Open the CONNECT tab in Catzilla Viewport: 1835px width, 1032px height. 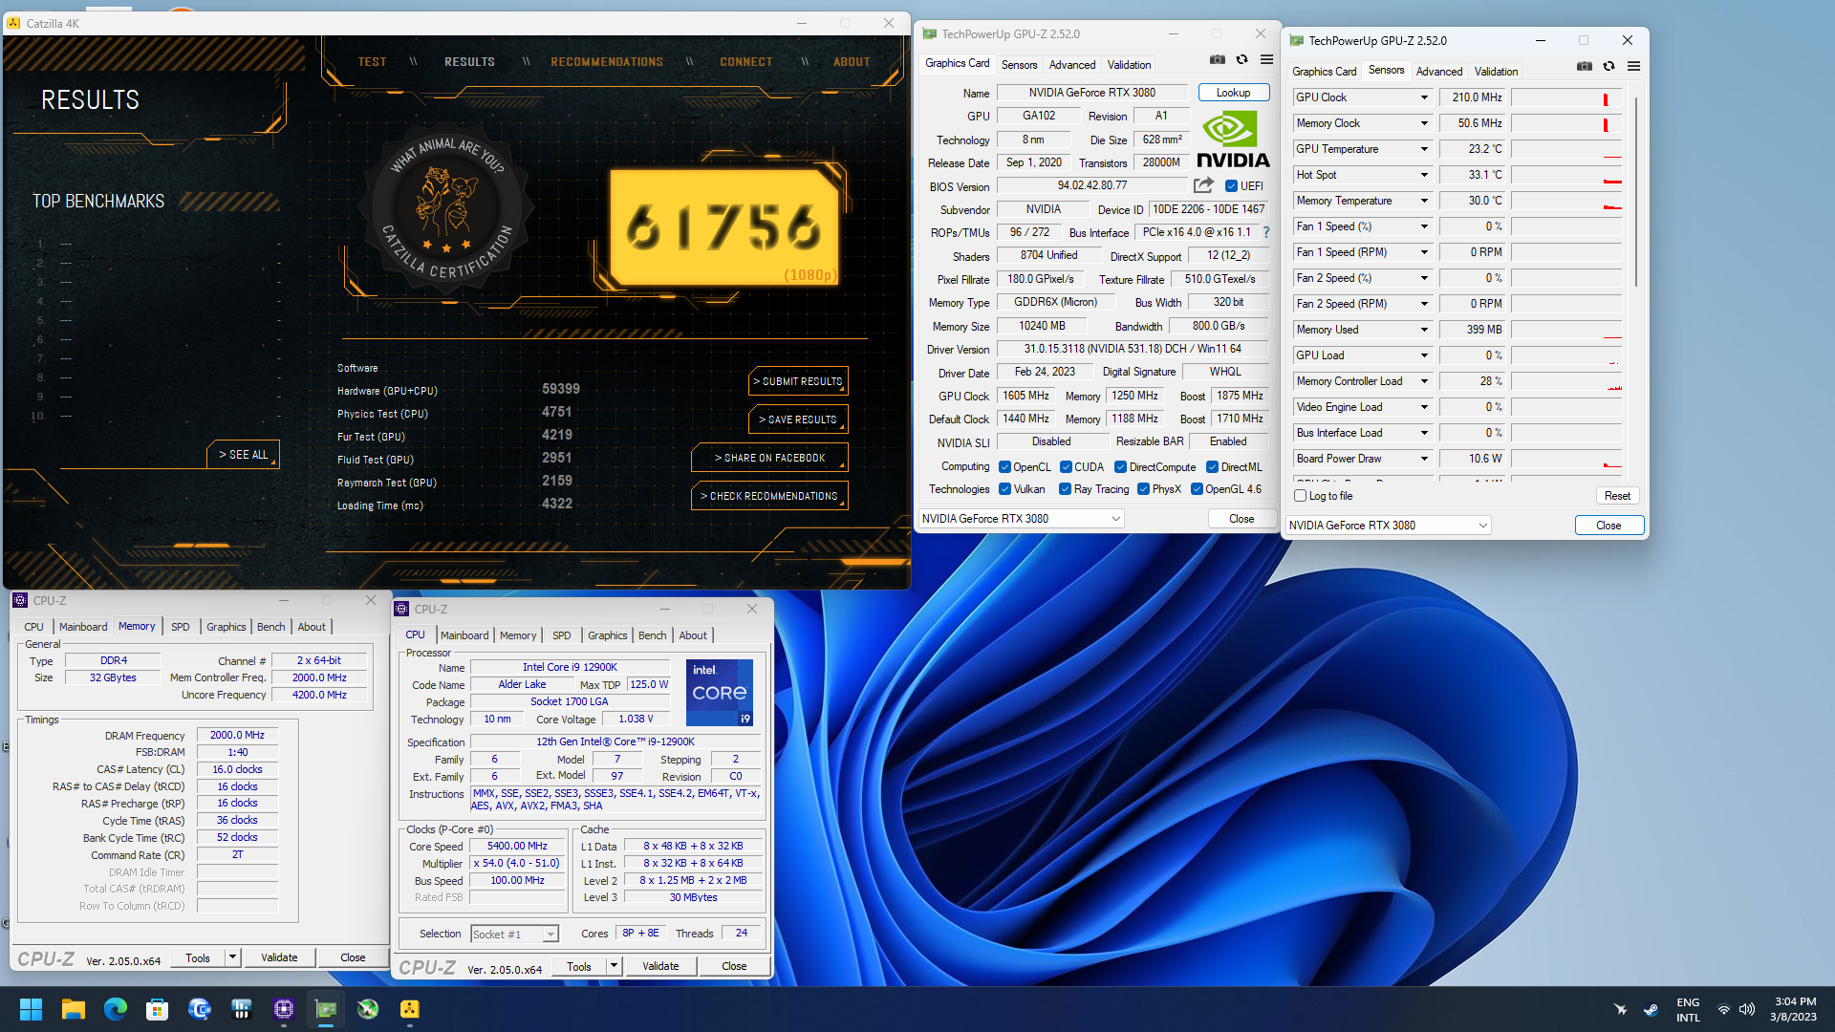(746, 62)
